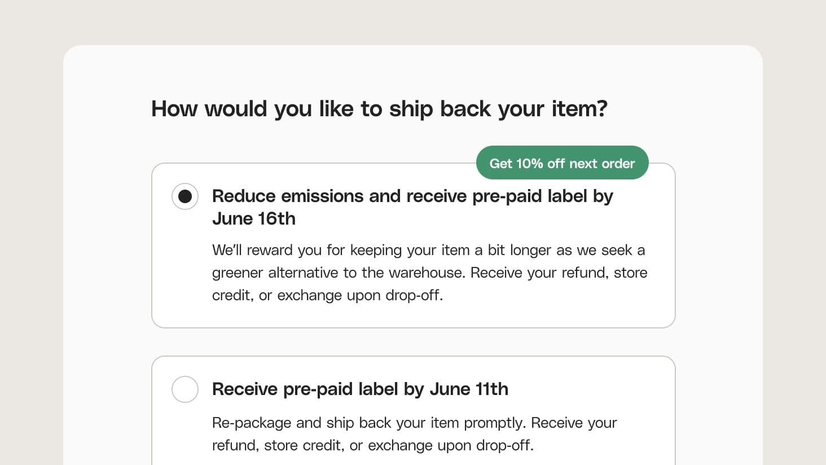
Task: Click the "10%" text in the green badge
Action: tap(529, 164)
